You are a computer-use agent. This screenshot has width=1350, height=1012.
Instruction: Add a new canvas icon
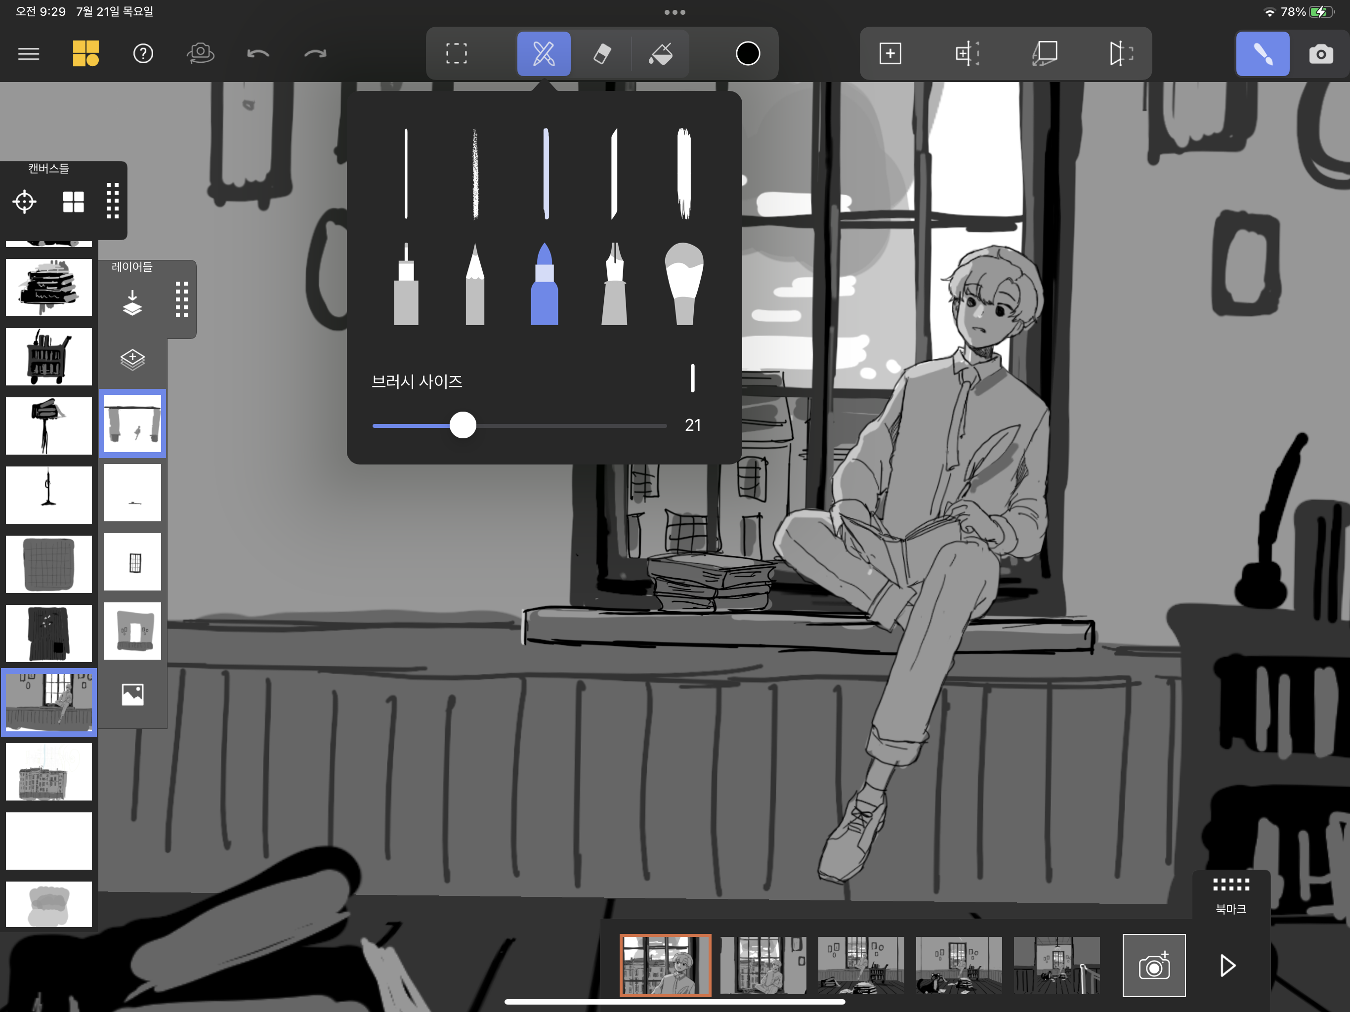coord(890,54)
